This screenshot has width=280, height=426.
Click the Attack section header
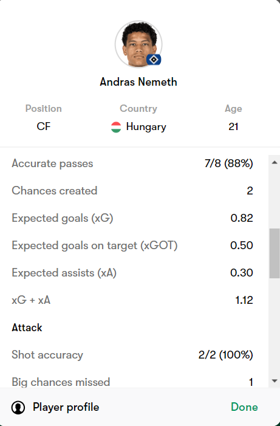tap(27, 328)
